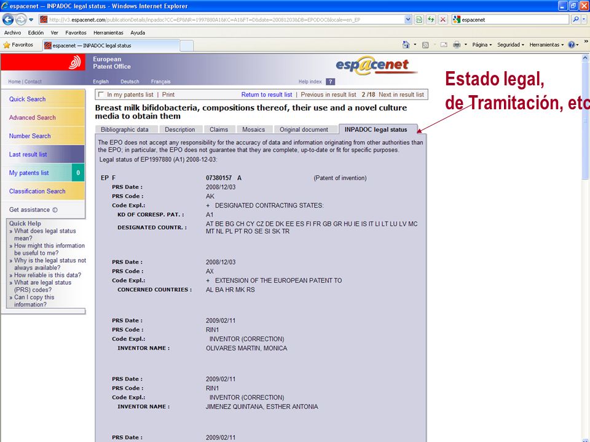
Task: Switch to Mosaics tab
Action: pyautogui.click(x=254, y=130)
